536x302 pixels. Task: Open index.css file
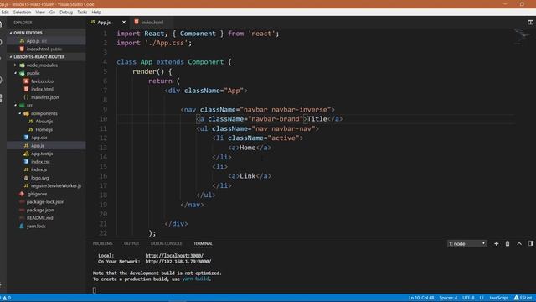(40, 162)
